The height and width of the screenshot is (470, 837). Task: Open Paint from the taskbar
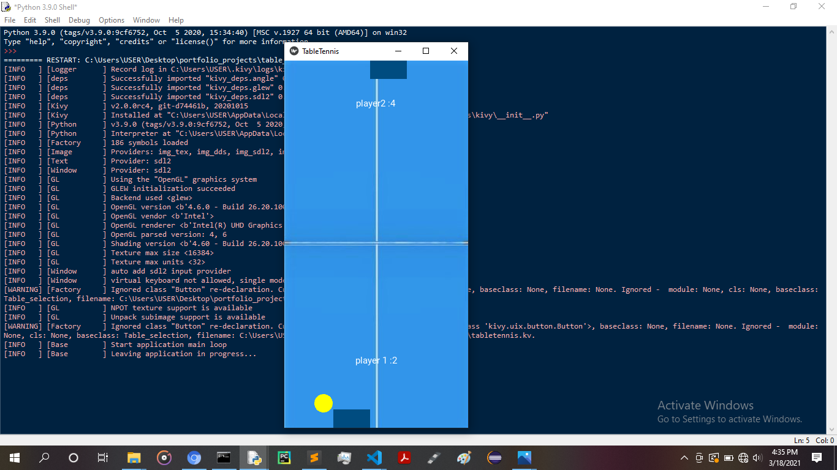click(x=464, y=457)
